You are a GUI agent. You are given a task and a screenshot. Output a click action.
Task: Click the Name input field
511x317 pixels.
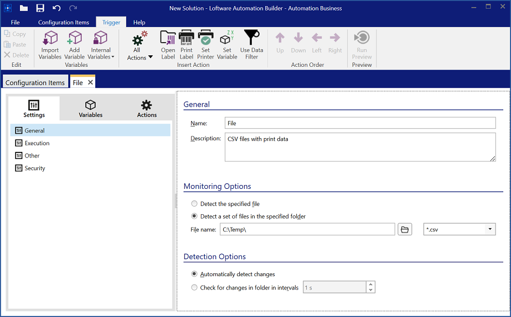[x=360, y=123]
